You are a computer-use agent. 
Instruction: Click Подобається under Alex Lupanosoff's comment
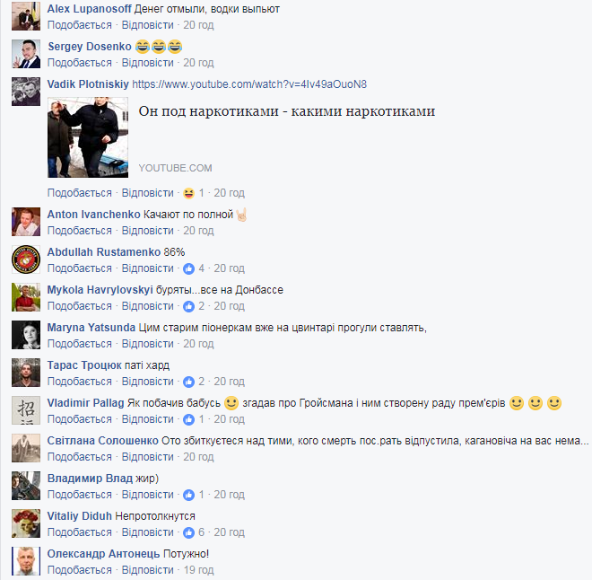[x=79, y=25]
